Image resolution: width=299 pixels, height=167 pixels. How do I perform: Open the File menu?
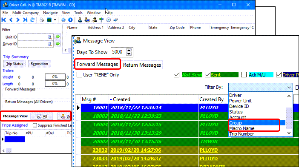(x=5, y=13)
